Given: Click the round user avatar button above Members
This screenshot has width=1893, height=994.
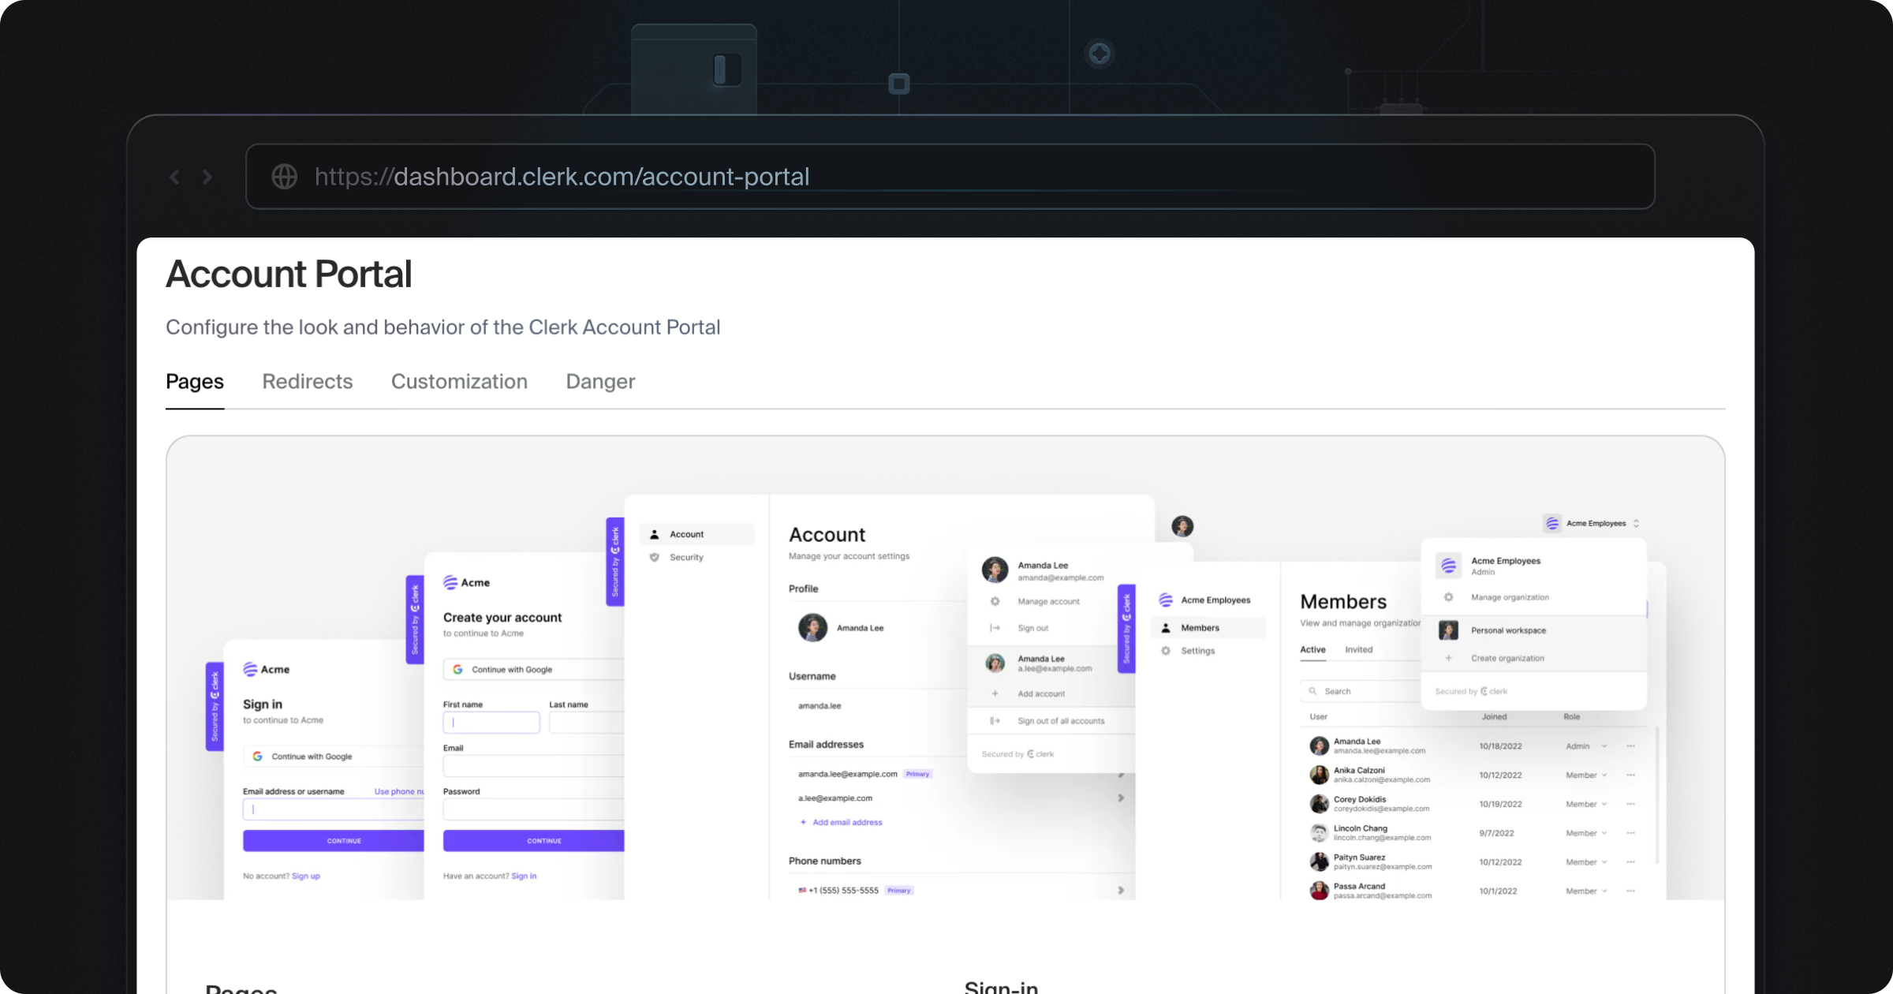Looking at the screenshot, I should tap(1182, 526).
